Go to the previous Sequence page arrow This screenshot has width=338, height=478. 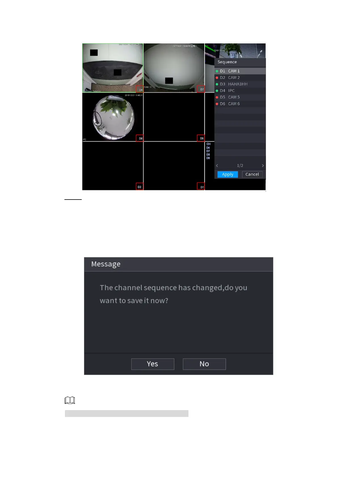(217, 165)
